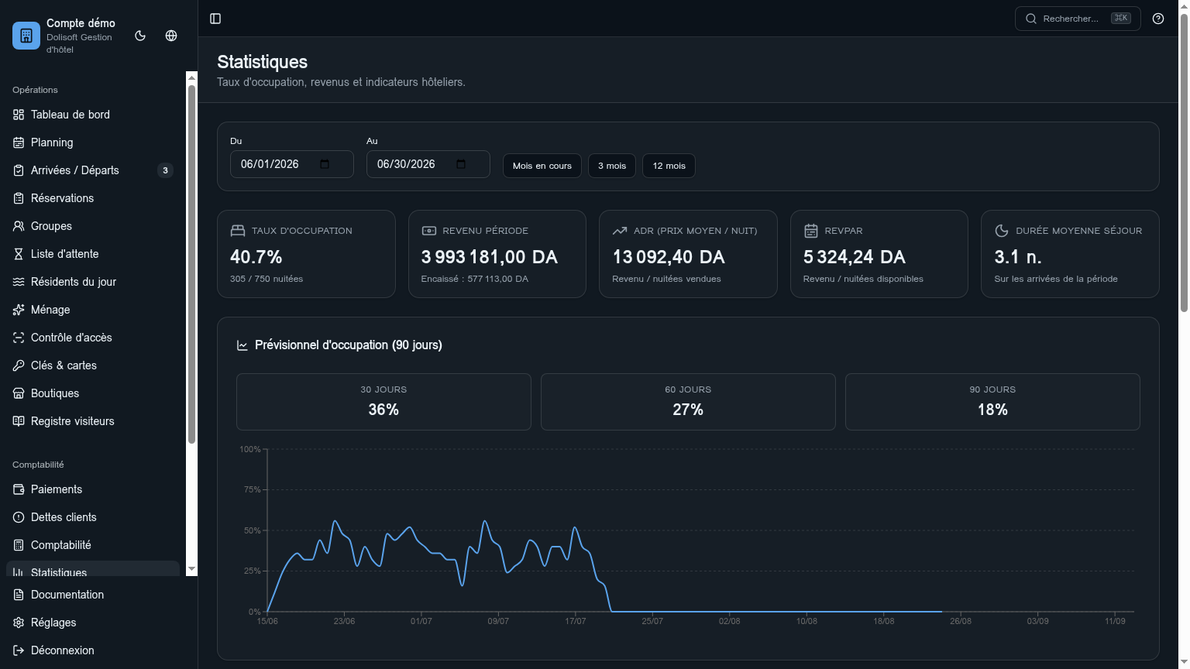The image size is (1190, 669).
Task: Focus the Rechercher search field
Action: (1078, 19)
